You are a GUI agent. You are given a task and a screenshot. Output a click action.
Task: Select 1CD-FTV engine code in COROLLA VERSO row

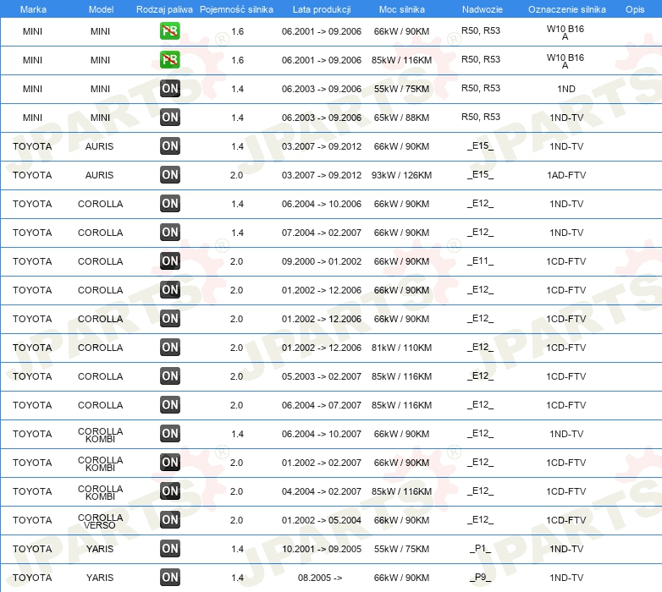566,520
